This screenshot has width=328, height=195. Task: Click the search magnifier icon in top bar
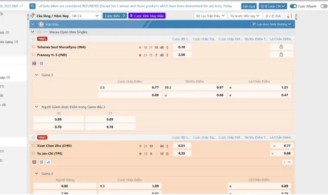click(33, 6)
